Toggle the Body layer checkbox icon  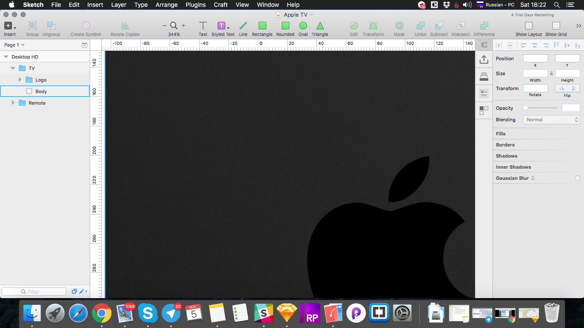(x=29, y=91)
